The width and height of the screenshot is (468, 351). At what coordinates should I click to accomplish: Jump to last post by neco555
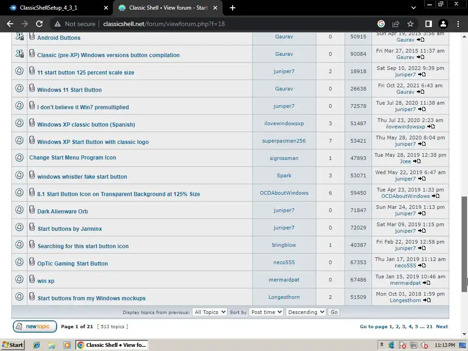point(422,266)
